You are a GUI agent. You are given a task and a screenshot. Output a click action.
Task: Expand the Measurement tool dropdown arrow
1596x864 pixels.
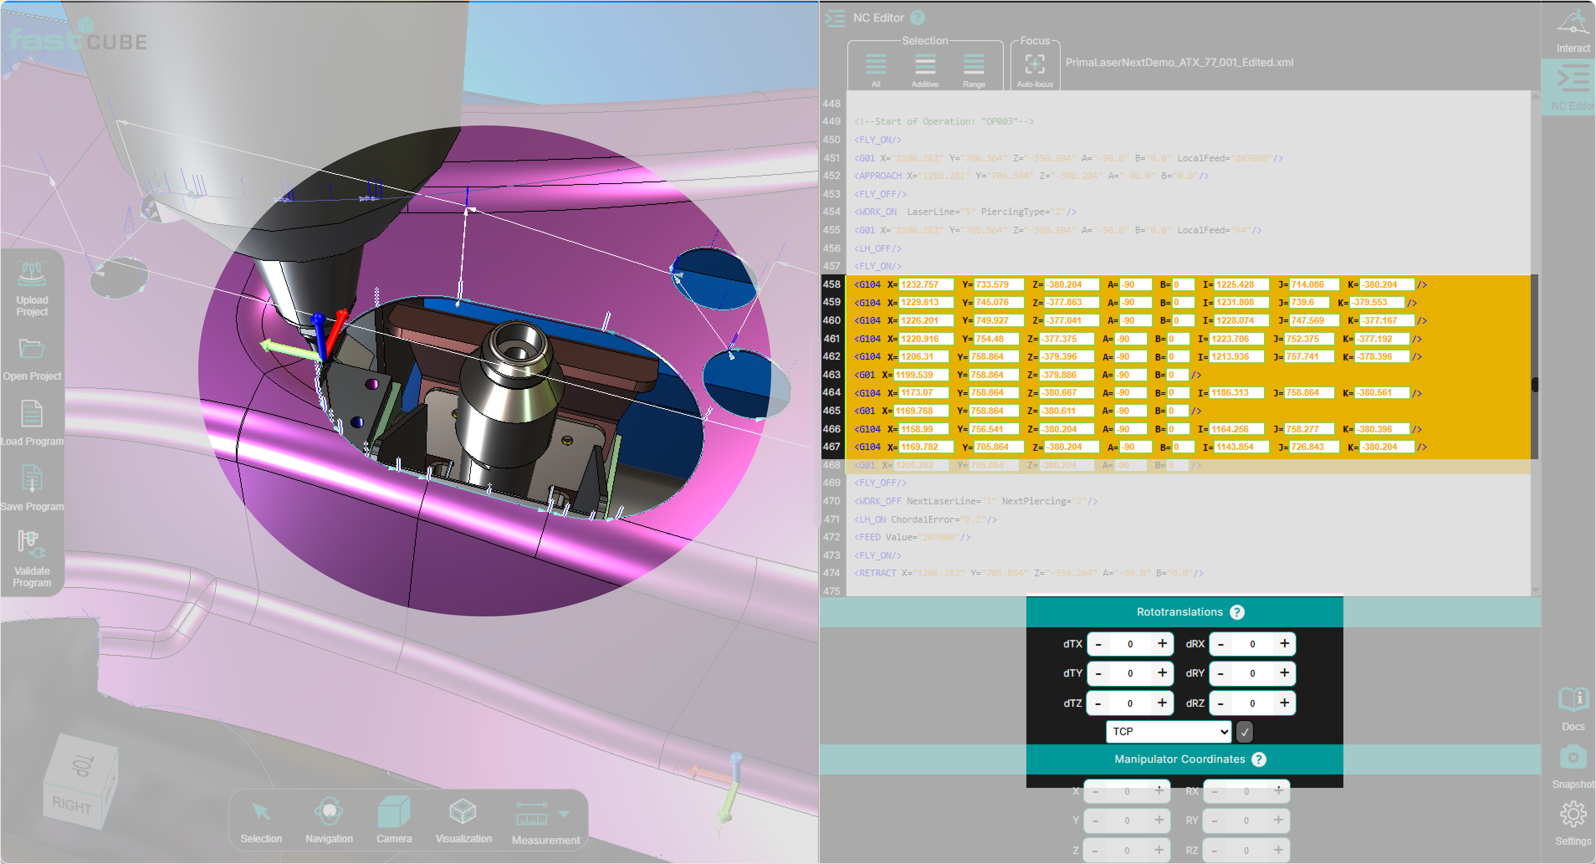(564, 814)
